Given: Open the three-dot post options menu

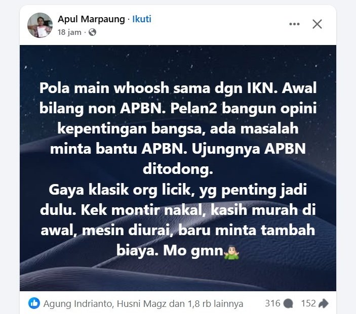Looking at the screenshot, I should [x=294, y=24].
